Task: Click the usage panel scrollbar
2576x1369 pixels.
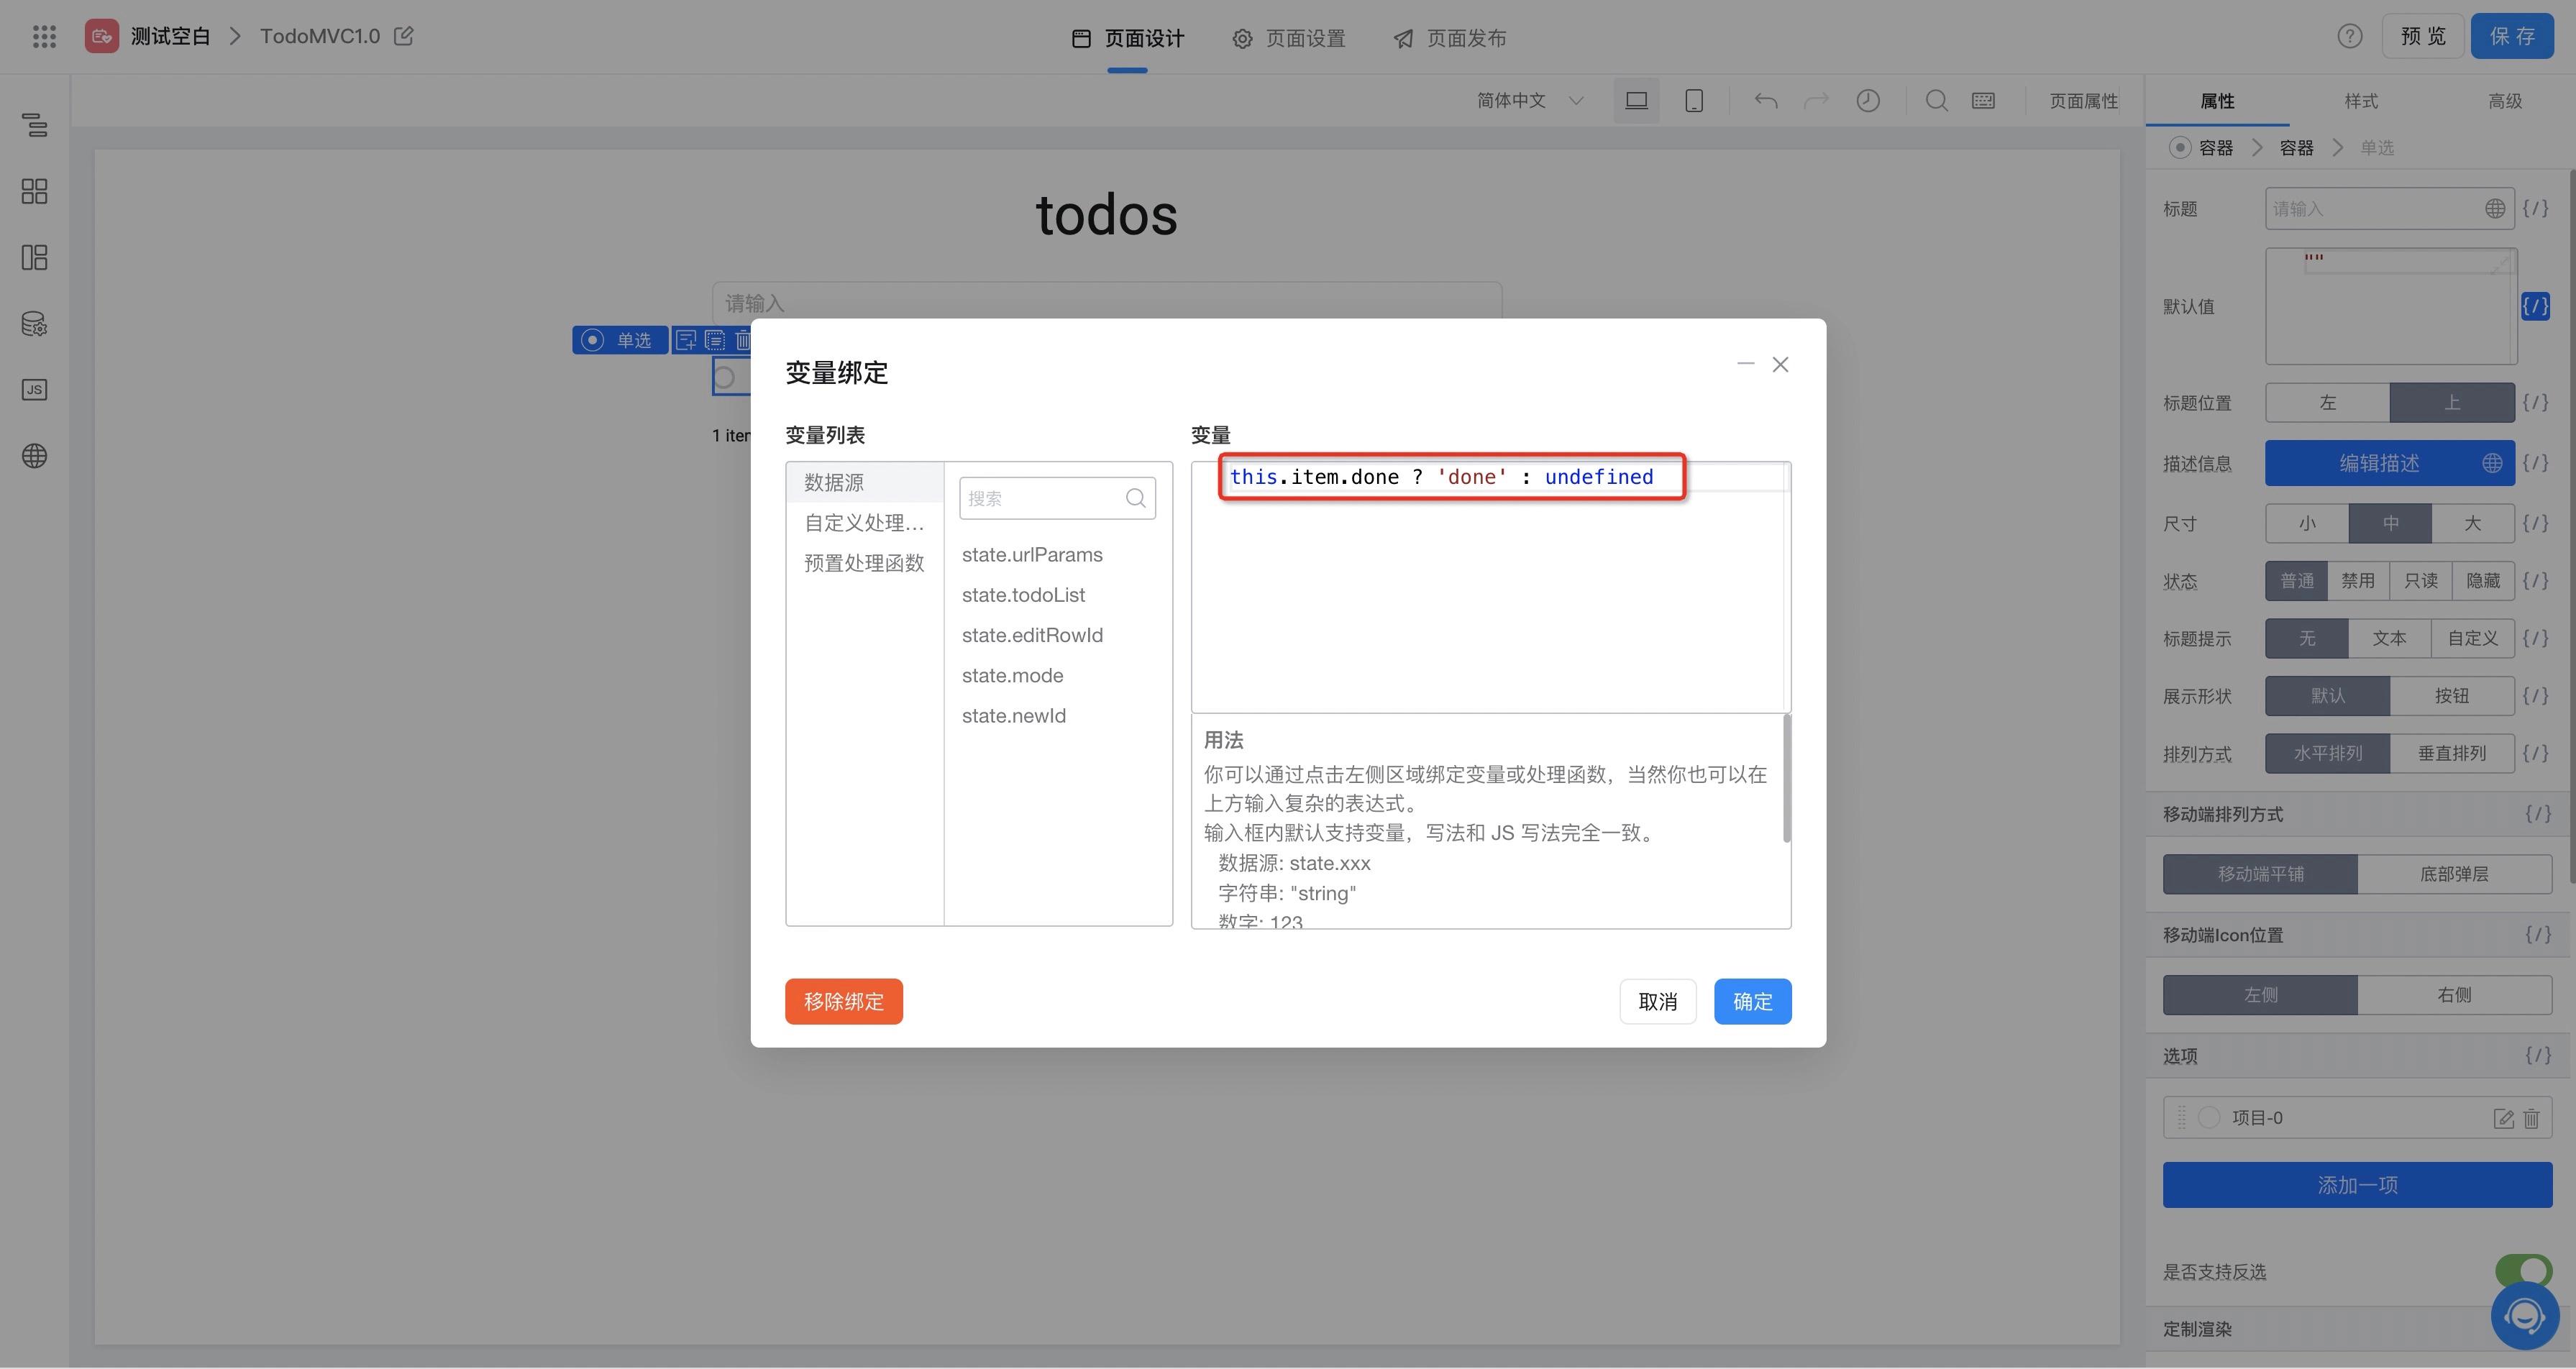Action: 1786,778
